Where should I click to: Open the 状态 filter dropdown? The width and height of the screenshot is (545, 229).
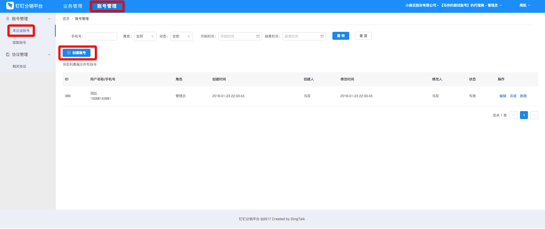pos(181,36)
